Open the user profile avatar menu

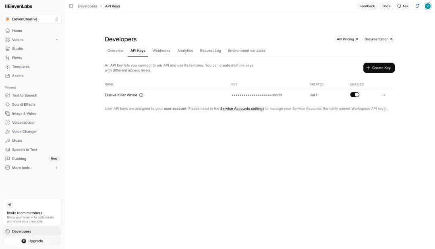(428, 6)
